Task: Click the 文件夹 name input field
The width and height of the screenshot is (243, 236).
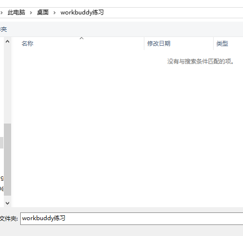Action: pos(132,219)
